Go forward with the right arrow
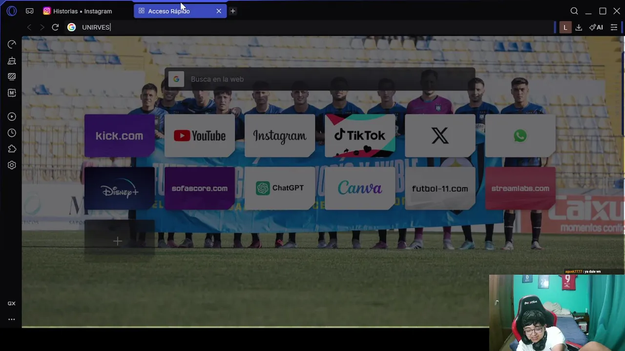 (42, 27)
